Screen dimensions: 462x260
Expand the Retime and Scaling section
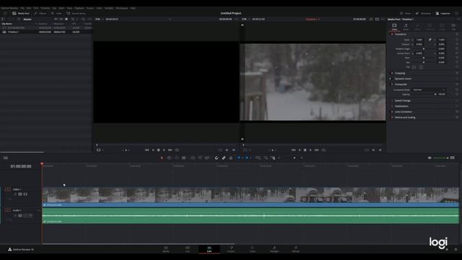pos(405,117)
